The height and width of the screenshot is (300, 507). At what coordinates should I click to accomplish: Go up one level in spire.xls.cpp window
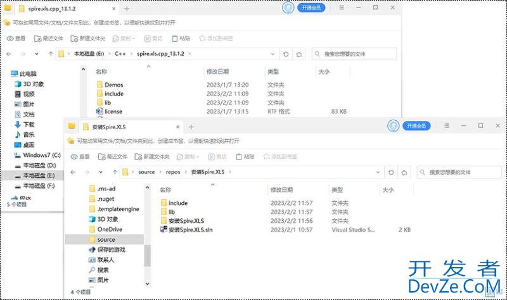click(x=51, y=54)
